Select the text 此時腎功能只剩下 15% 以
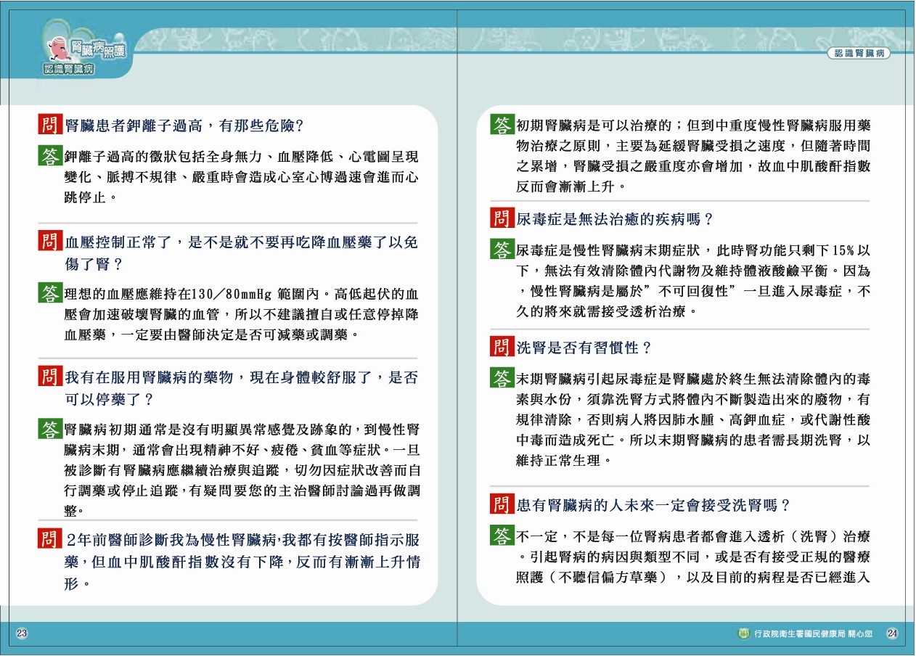916x656 pixels. click(793, 250)
